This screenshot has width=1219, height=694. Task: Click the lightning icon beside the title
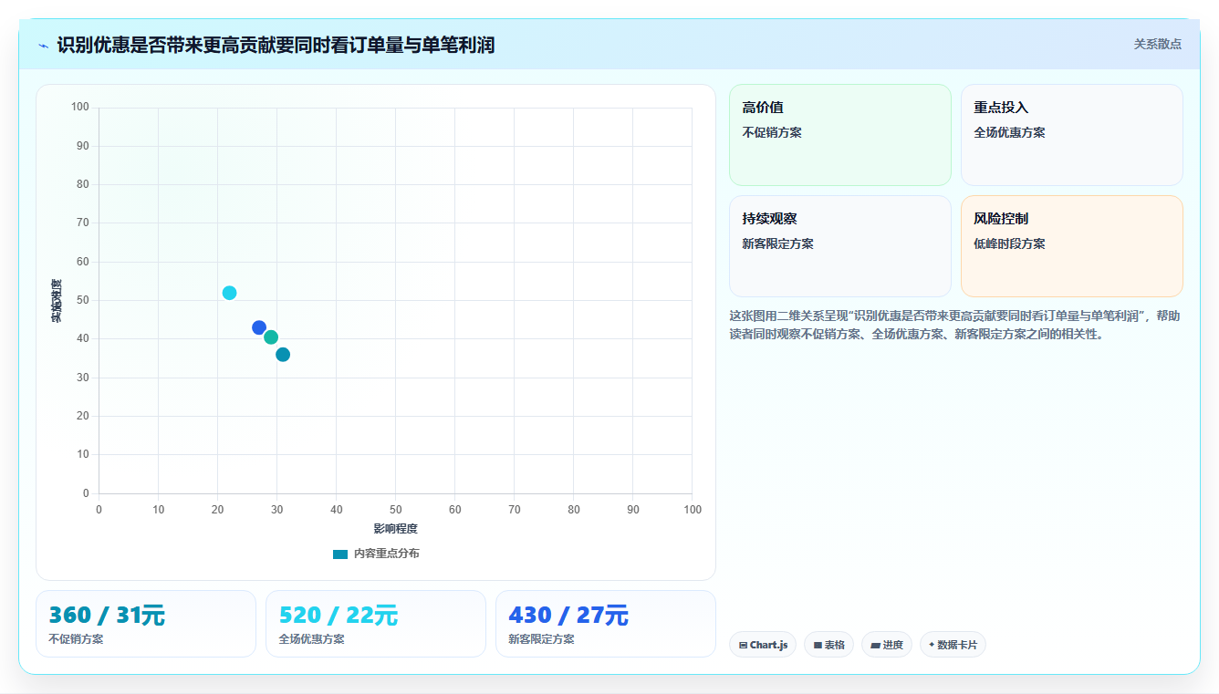click(x=44, y=46)
